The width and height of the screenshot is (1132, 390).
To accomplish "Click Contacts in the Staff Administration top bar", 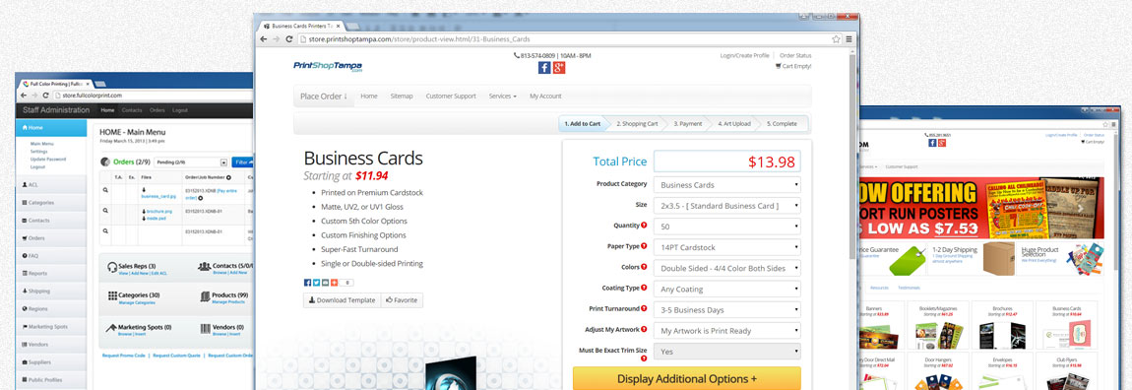I will [131, 110].
